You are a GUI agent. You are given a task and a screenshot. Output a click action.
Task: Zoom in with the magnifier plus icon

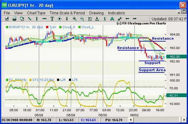(x=75, y=19)
